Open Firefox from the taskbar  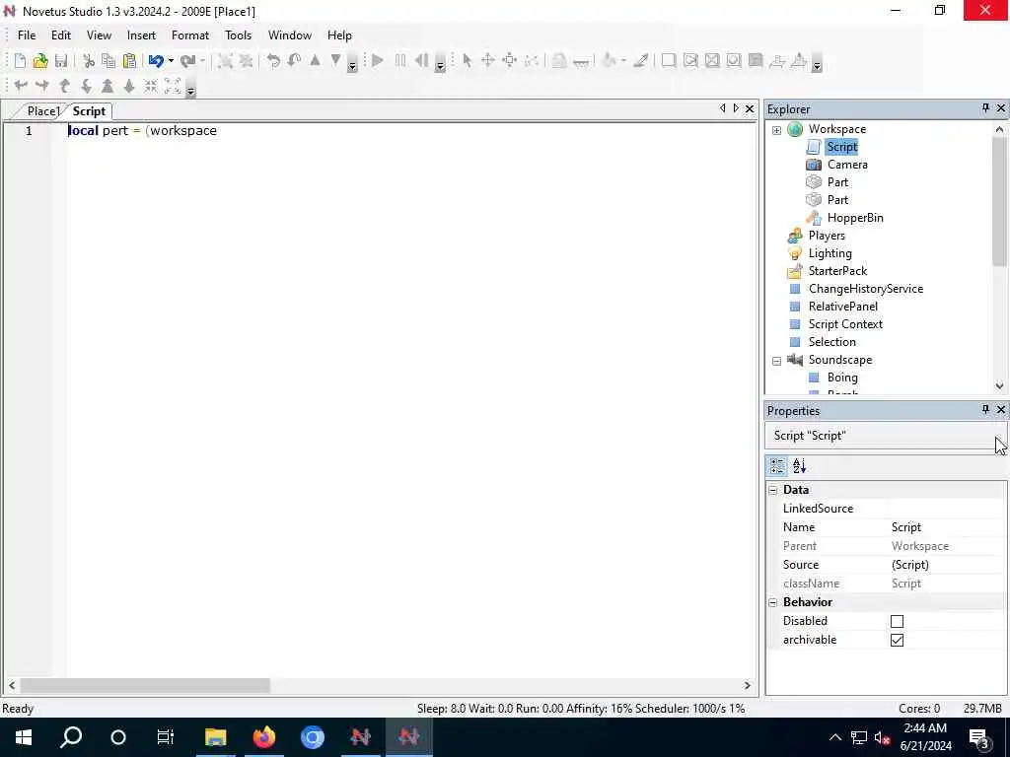click(264, 737)
